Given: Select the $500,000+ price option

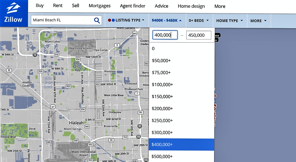Looking at the screenshot, I should 182,156.
